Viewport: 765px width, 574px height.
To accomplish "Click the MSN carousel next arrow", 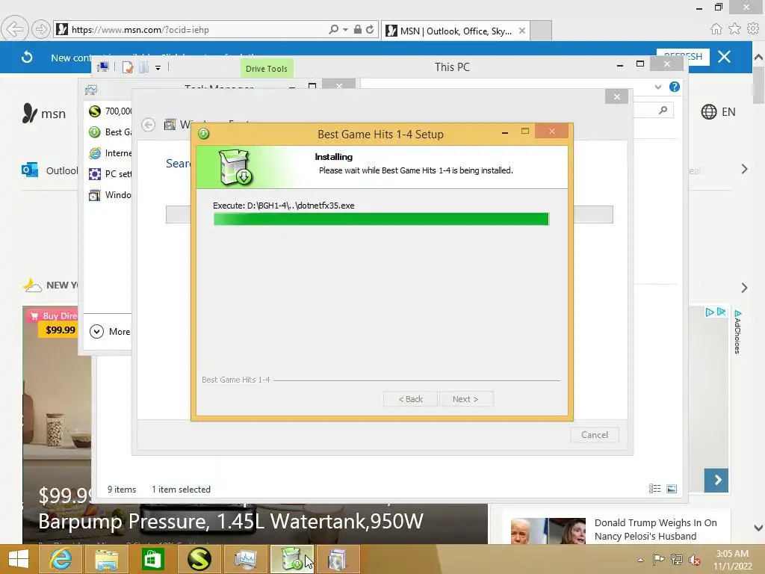I will click(716, 480).
